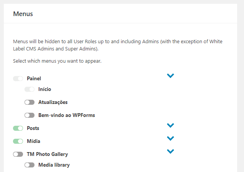Select the Mídia menu label

(x=33, y=141)
